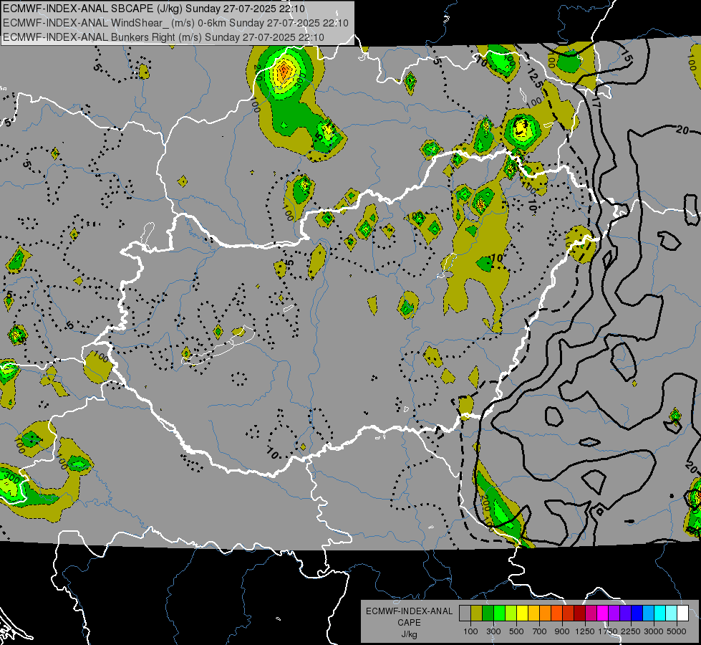Click the bright magenta legend swatch
The image size is (701, 645).
[603, 613]
